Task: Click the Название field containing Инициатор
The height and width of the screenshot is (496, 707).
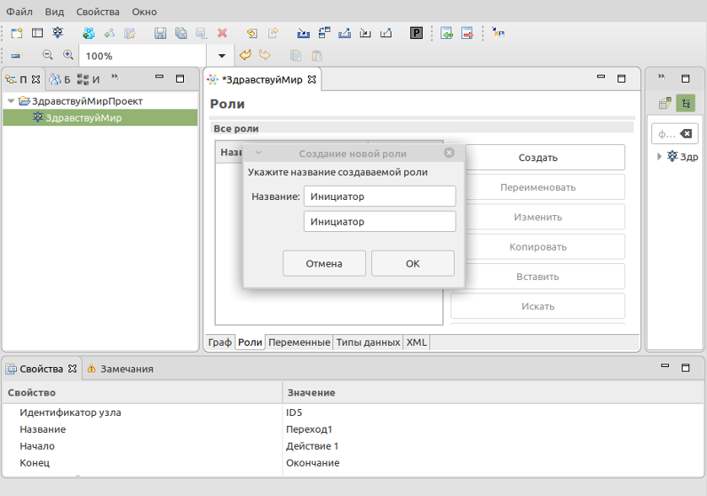Action: coord(380,197)
